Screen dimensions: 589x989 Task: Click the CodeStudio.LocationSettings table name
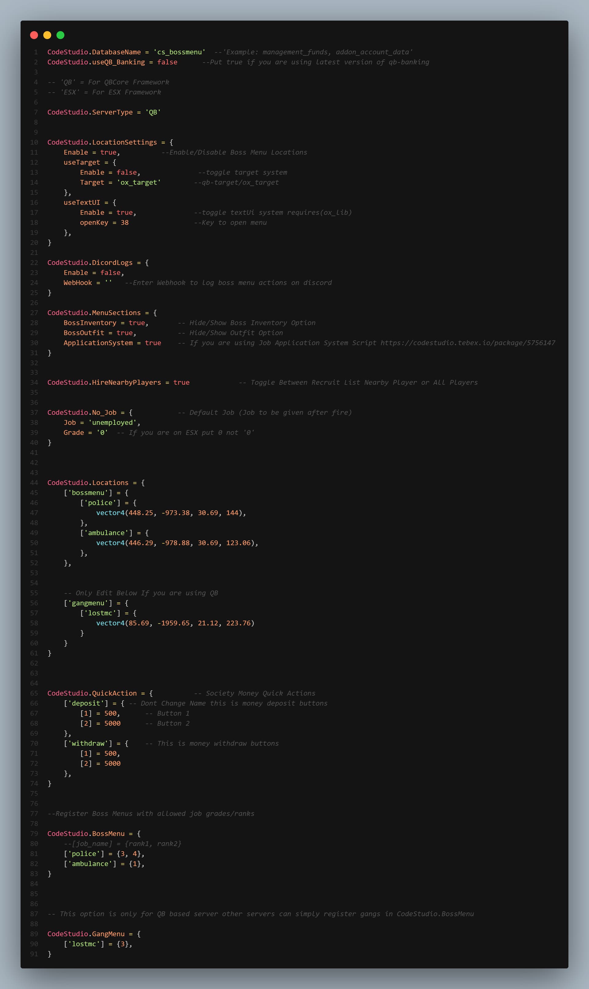click(x=102, y=142)
